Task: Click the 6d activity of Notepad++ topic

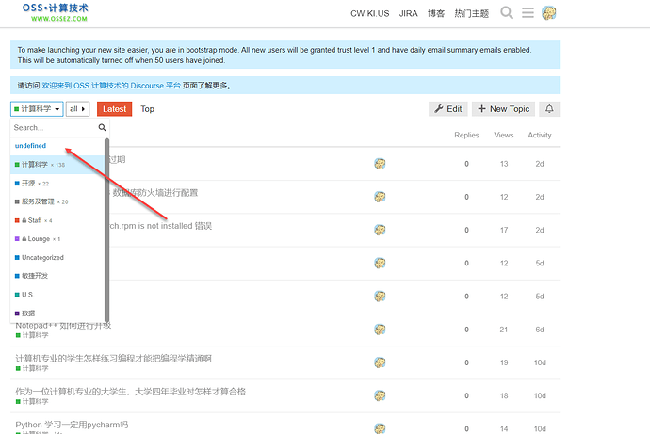Action: (x=540, y=330)
